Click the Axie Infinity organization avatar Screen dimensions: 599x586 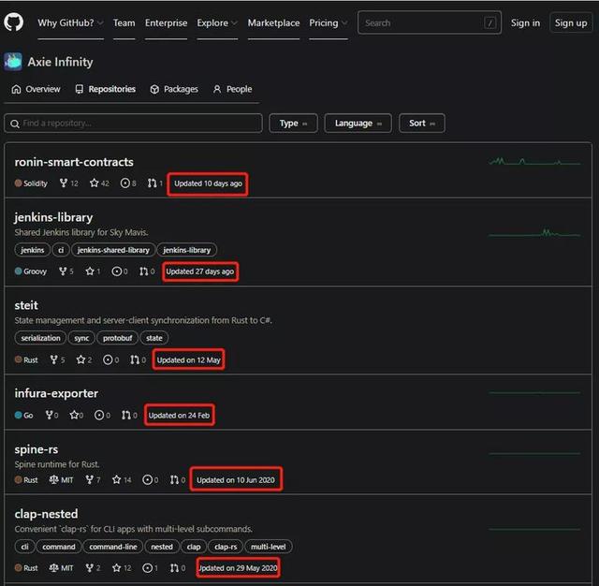click(13, 61)
